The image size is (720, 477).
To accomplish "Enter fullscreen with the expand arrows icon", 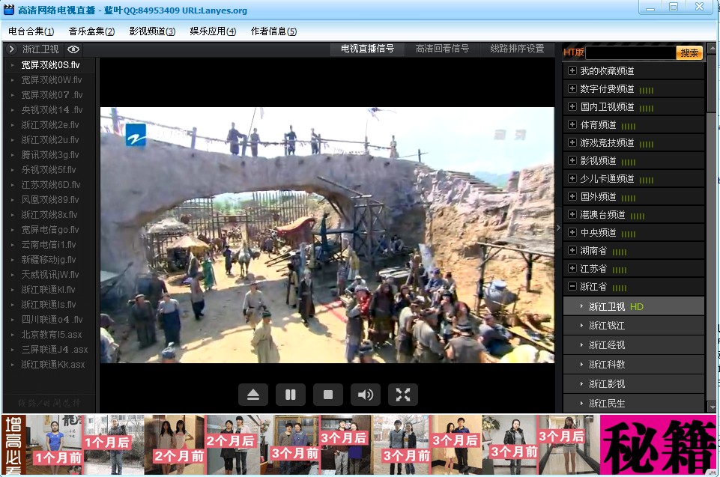I will pyautogui.click(x=403, y=395).
